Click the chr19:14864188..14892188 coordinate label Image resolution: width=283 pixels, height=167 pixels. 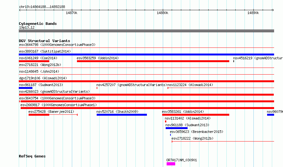click(42, 7)
